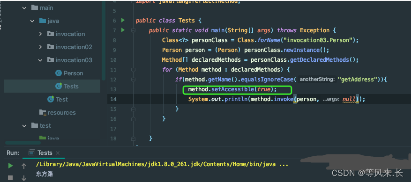
Task: Fold the for loop at line 11
Action: [x=133, y=70]
